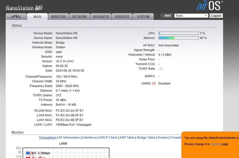Click the Status section heading
This screenshot has width=239, height=158.
coord(17,26)
